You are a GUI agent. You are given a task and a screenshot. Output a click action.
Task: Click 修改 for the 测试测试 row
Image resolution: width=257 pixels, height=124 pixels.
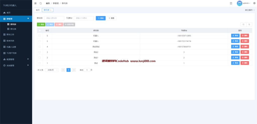(235, 47)
